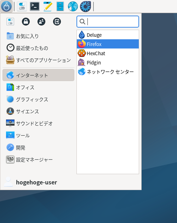
Task: Click the office documents category icon
Action: [x=10, y=87]
